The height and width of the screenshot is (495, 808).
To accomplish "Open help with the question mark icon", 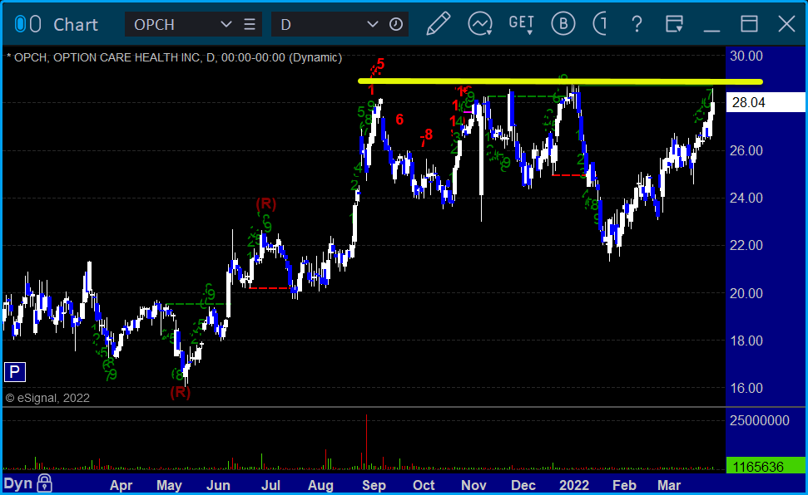I will tap(637, 24).
